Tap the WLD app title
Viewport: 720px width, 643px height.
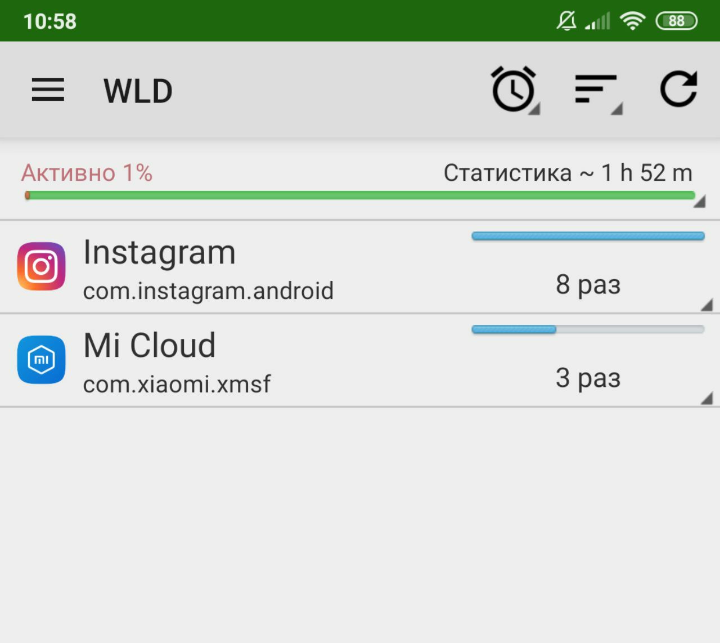[138, 91]
